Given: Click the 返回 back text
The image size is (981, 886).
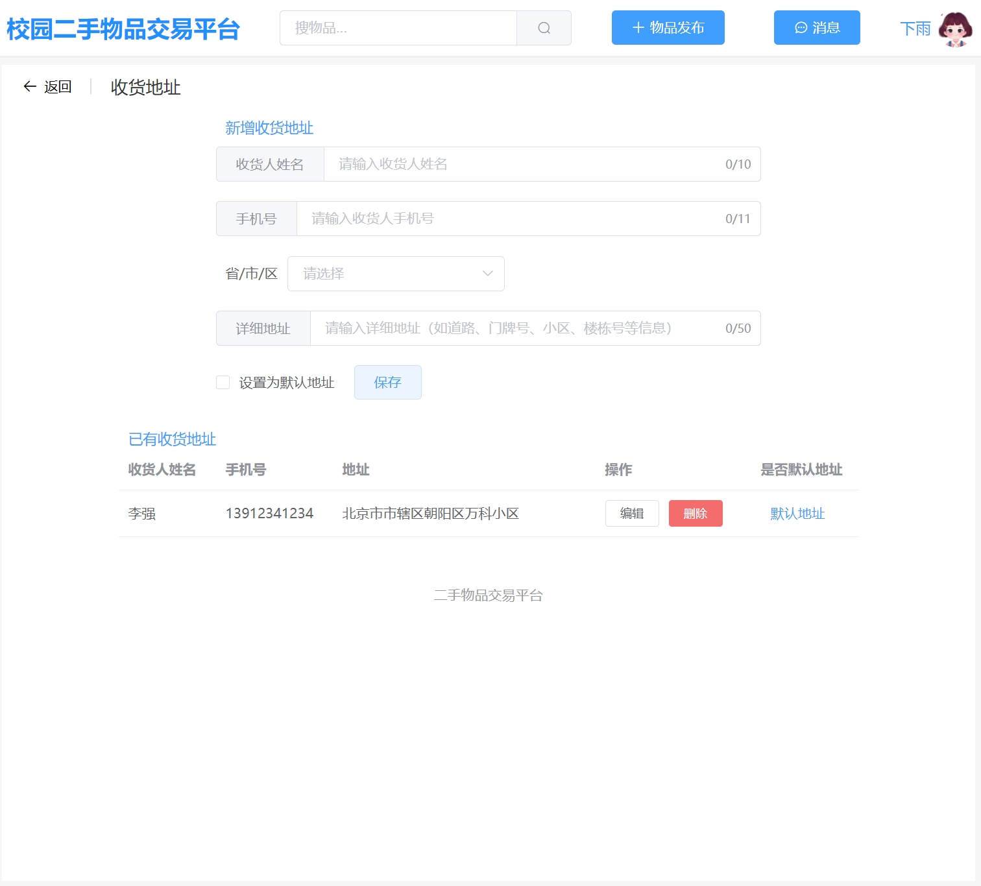Looking at the screenshot, I should tap(58, 86).
